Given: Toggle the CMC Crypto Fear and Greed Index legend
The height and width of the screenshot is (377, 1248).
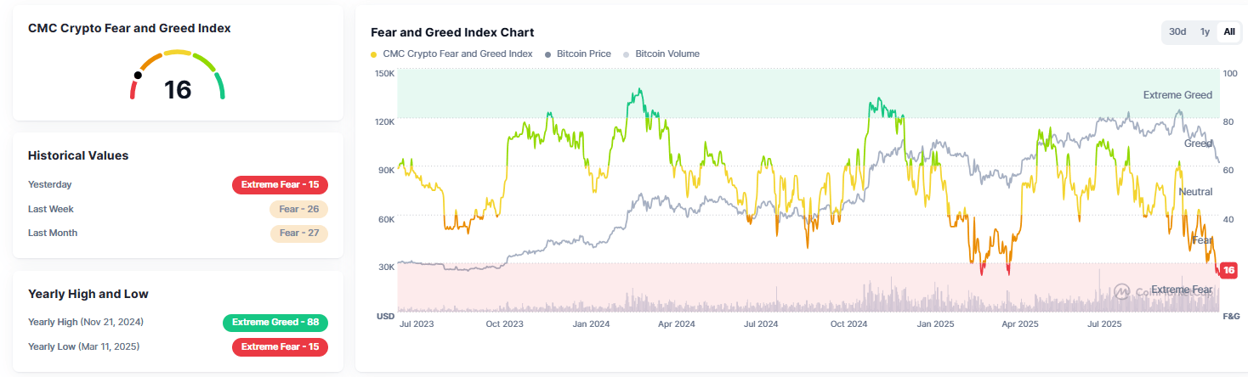Looking at the screenshot, I should click(x=457, y=54).
